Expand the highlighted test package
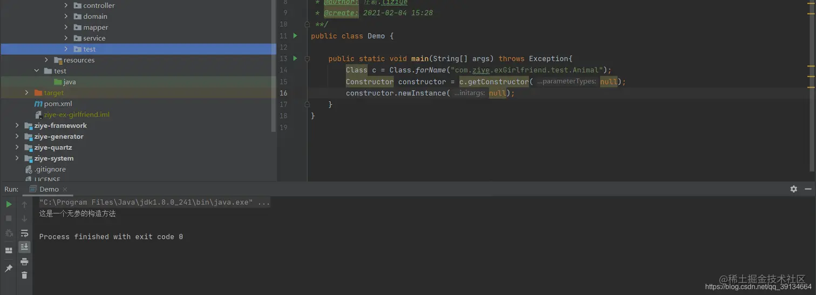This screenshot has width=816, height=295. [66, 49]
